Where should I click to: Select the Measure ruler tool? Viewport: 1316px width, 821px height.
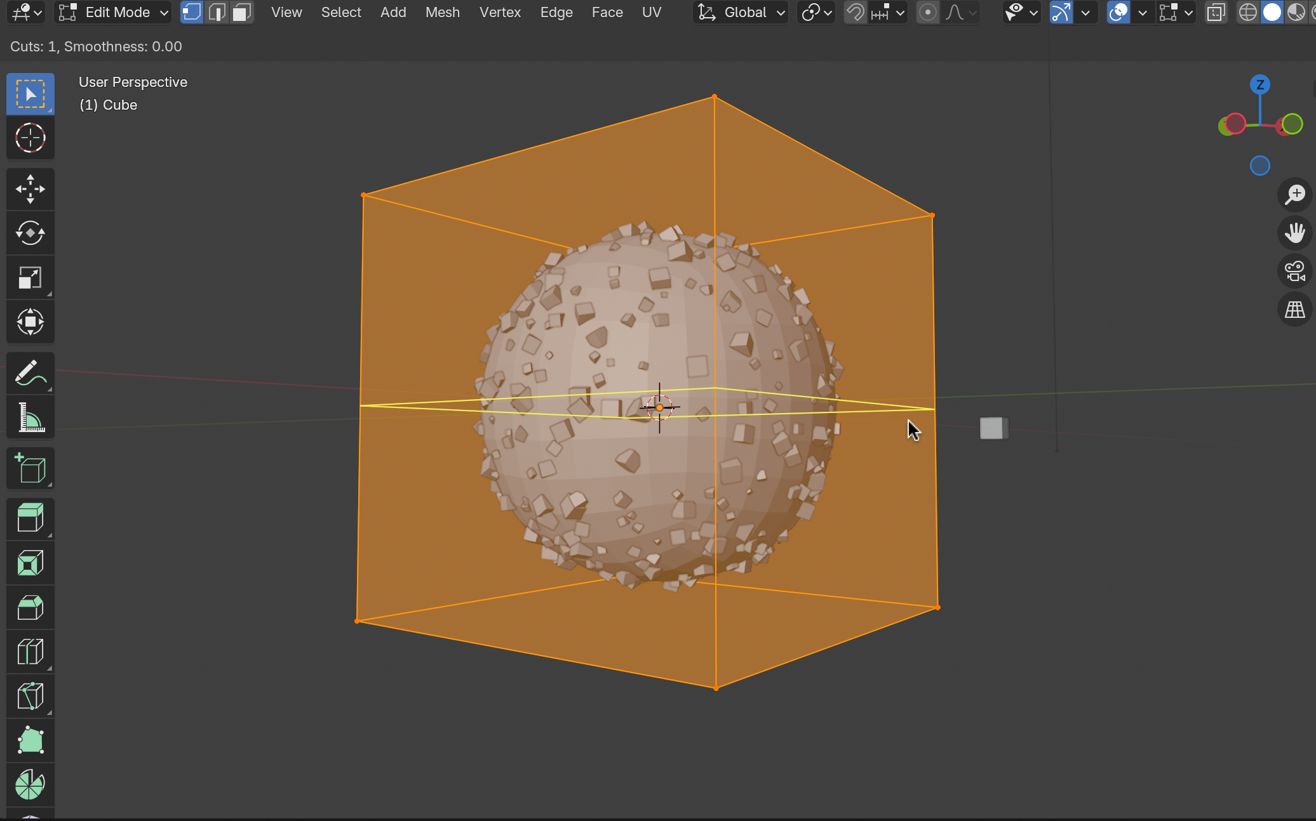[30, 417]
